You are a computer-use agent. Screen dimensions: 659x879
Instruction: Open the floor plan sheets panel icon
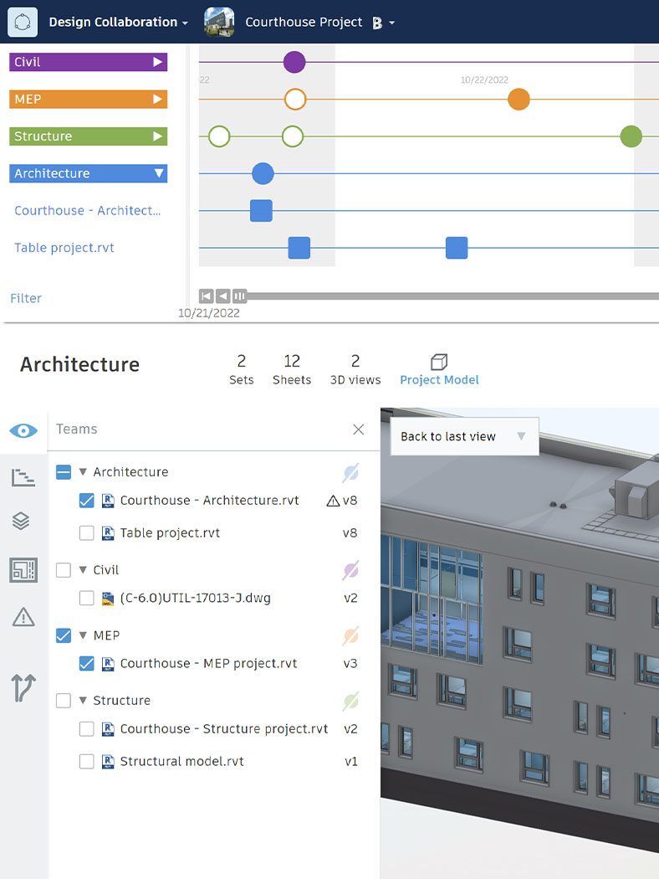(x=23, y=570)
